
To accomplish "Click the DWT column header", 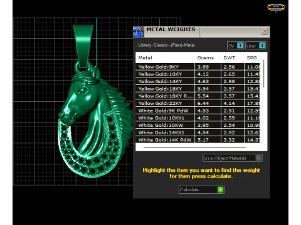I will (x=229, y=57).
